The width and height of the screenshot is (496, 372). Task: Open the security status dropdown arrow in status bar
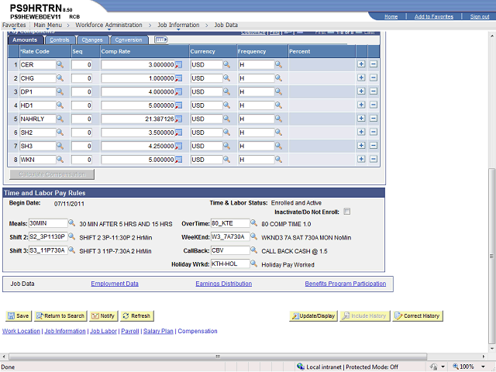[443, 367]
